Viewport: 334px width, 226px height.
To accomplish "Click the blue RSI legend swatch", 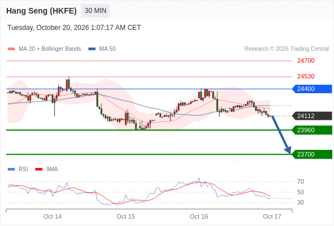I will (11, 169).
